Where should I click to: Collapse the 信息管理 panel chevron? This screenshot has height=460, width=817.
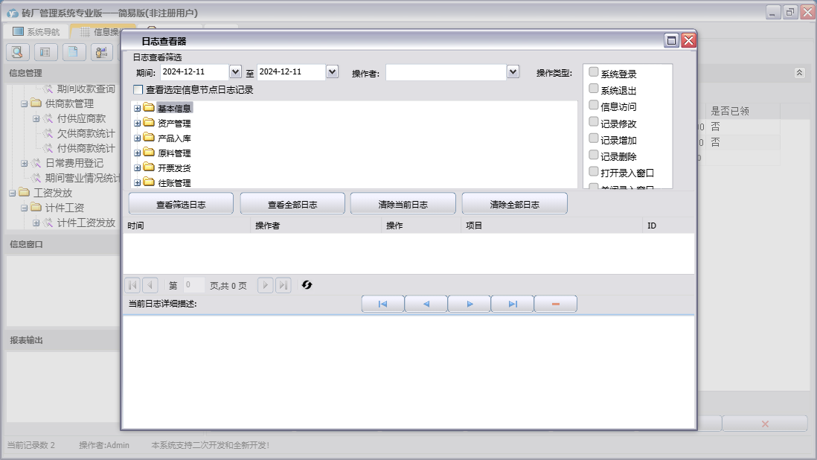799,73
